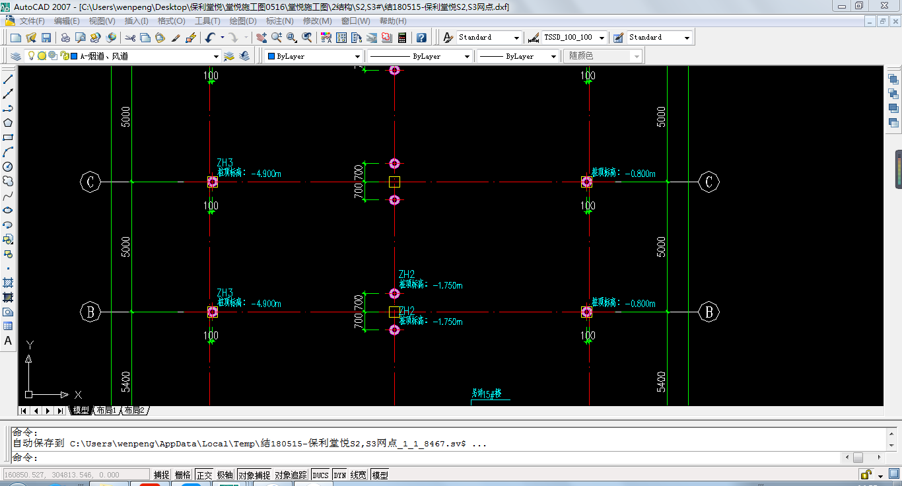
Task: Toggle 捕捉 snap mode in status bar
Action: coord(162,475)
